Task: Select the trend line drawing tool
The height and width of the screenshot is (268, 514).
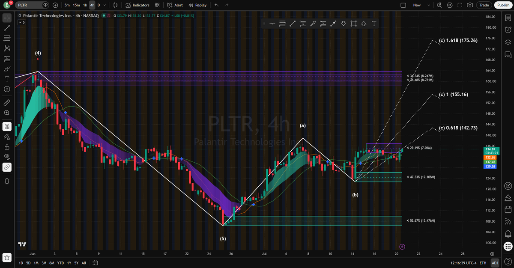Action: pyautogui.click(x=7, y=28)
